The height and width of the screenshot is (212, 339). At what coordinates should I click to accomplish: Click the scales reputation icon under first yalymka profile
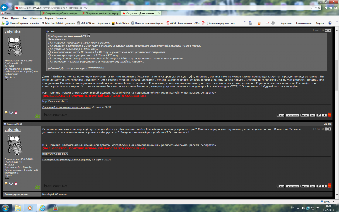pos(11,113)
